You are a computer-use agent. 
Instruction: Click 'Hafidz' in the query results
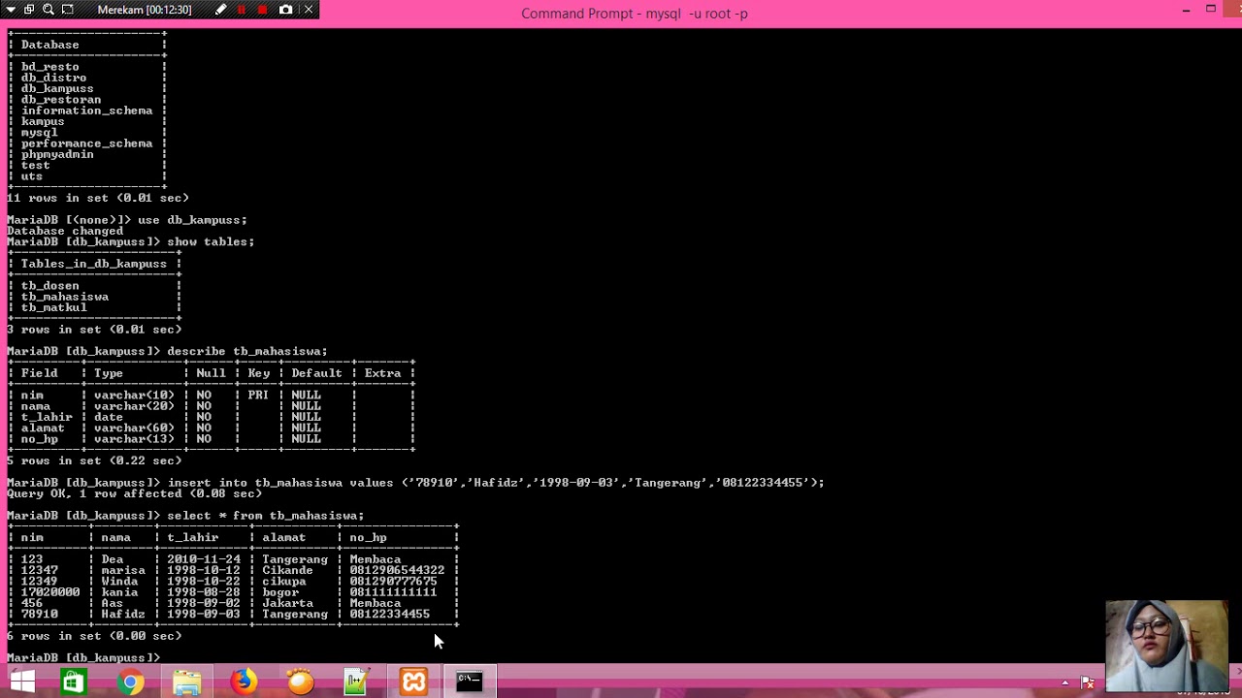(123, 614)
